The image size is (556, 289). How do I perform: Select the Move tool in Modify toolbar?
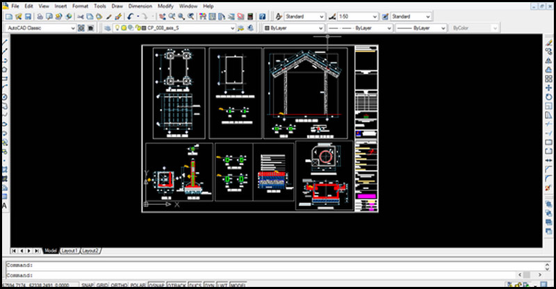pos(548,88)
